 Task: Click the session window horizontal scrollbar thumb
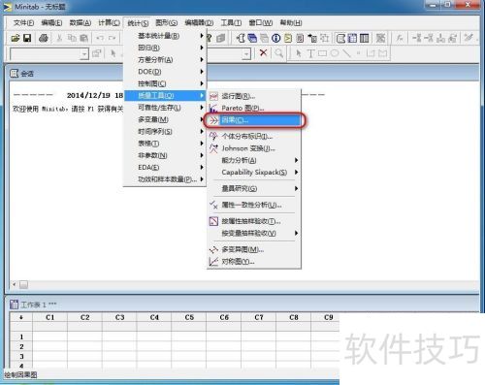[23, 284]
